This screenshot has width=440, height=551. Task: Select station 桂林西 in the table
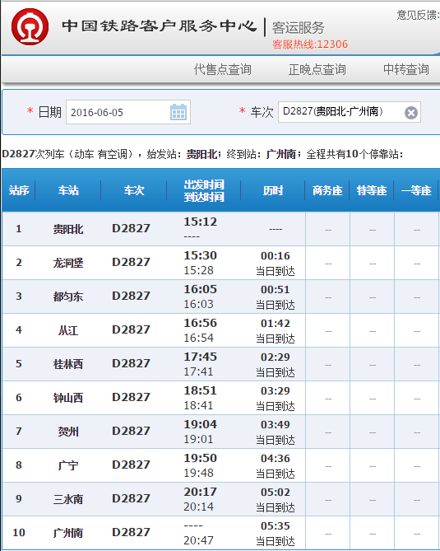coord(68,364)
